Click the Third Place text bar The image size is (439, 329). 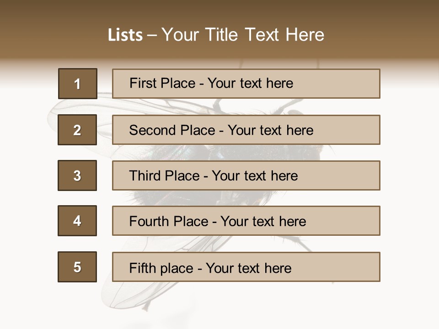(x=246, y=175)
